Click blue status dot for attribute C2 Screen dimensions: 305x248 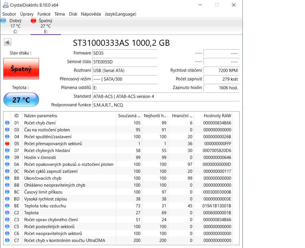[7, 213]
